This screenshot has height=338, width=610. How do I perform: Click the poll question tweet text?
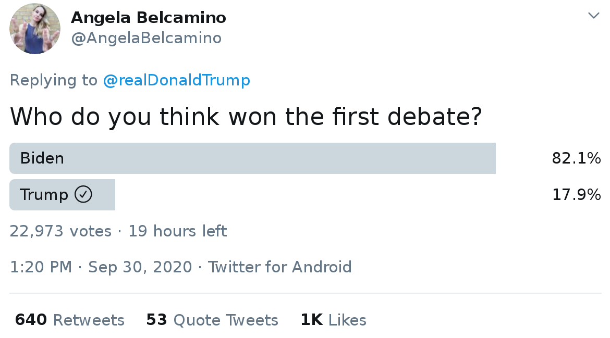246,117
